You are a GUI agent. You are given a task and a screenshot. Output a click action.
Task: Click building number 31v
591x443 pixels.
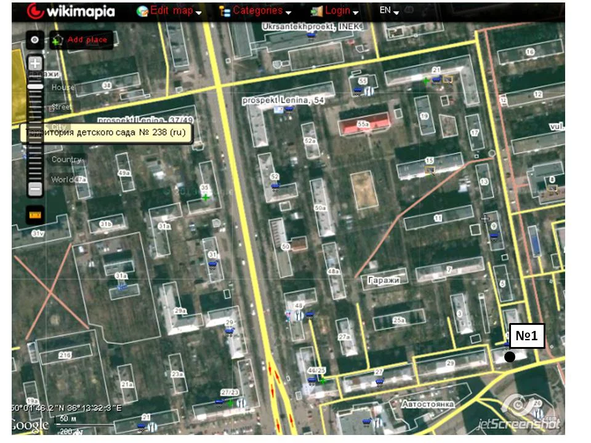tap(38, 234)
